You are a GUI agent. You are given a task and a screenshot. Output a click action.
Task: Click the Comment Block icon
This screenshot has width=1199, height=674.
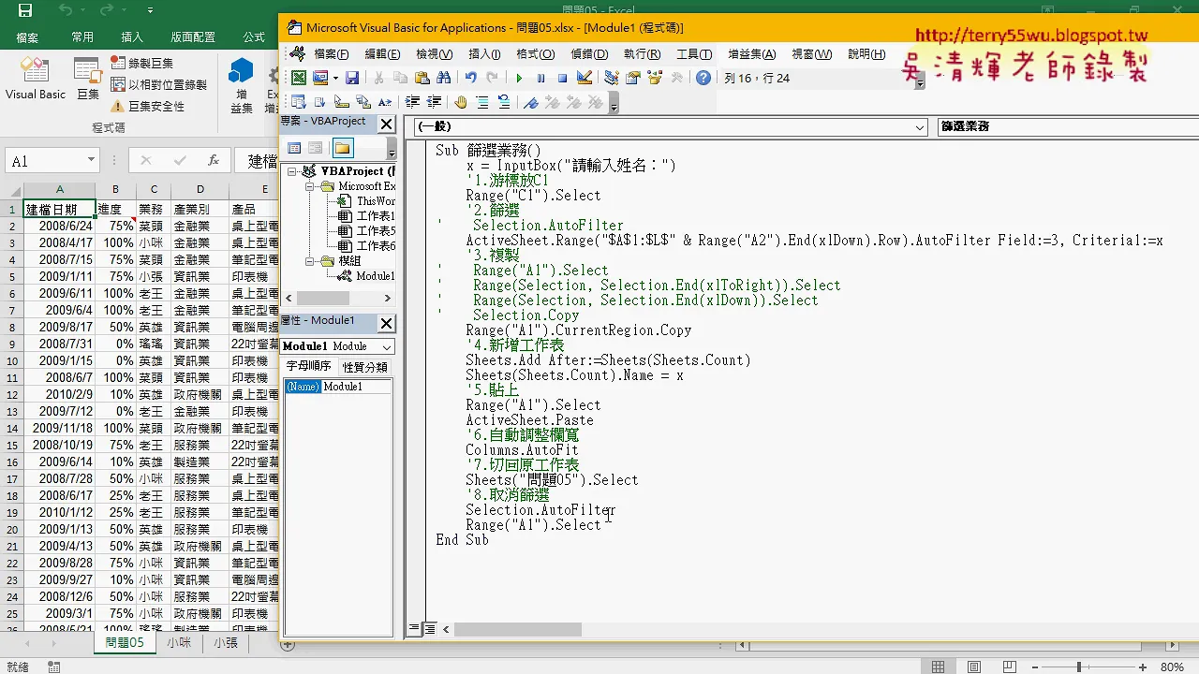481,102
